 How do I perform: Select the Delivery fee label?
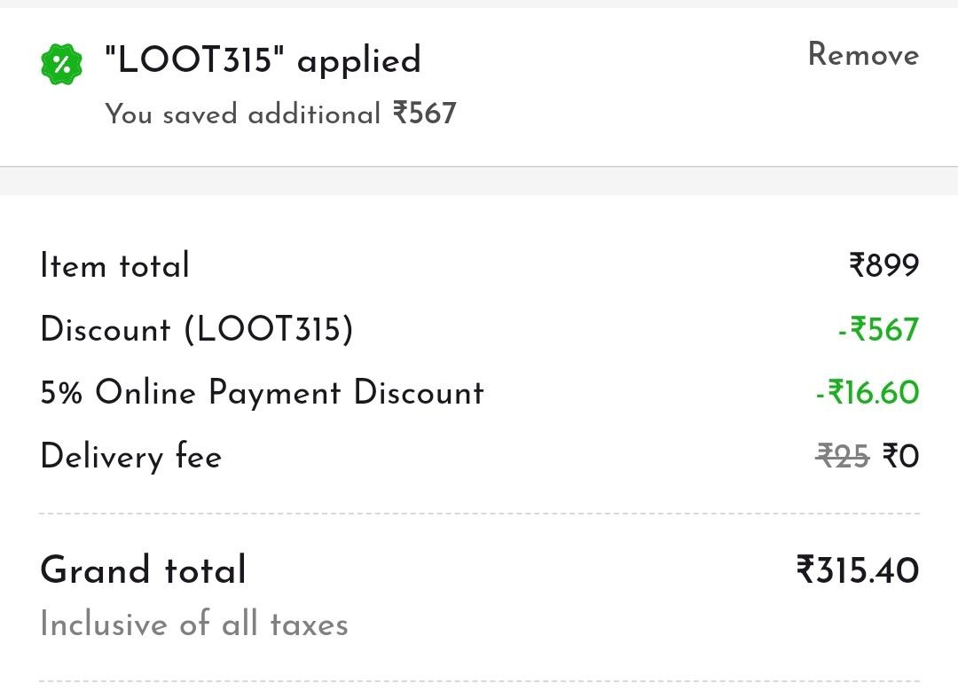click(x=130, y=456)
